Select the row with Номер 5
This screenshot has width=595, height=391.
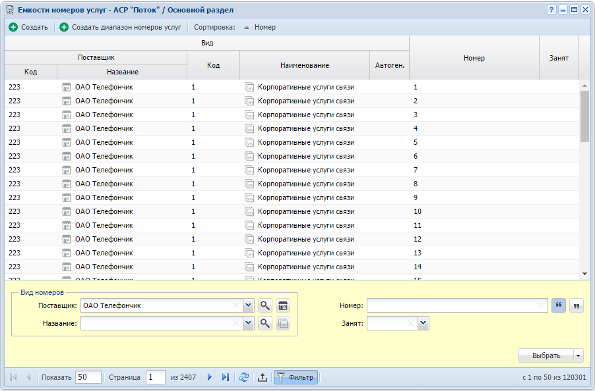click(x=292, y=142)
